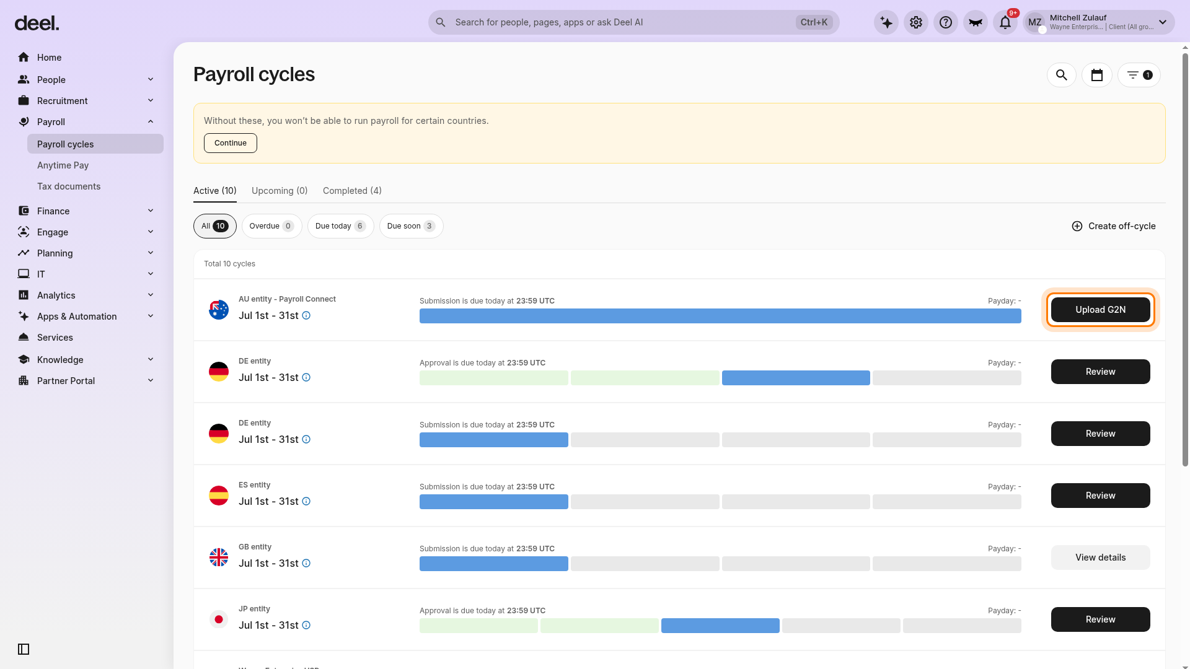
Task: Select the Due today 6 filter chip
Action: (x=340, y=226)
